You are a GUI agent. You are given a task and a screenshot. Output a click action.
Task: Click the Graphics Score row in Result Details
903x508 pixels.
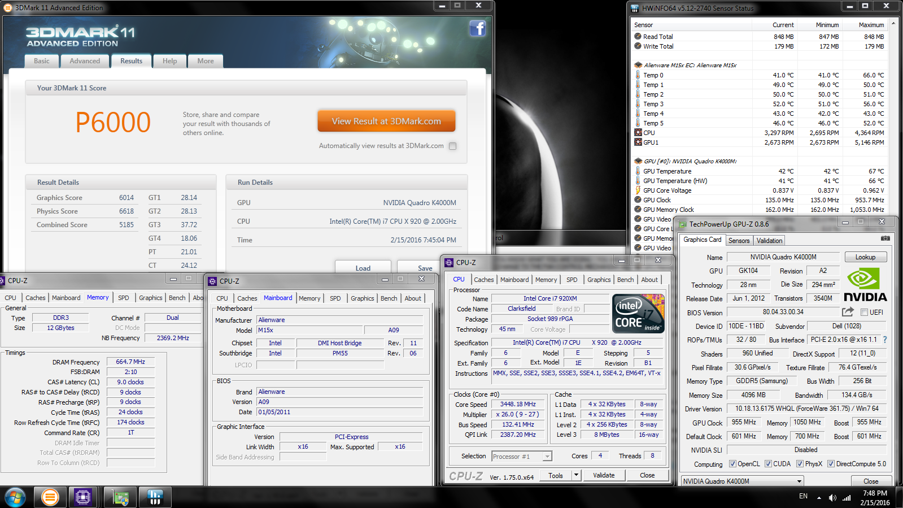(x=85, y=198)
